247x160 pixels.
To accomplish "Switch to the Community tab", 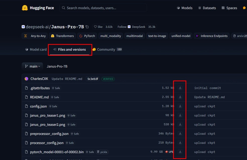I will 107,50.
